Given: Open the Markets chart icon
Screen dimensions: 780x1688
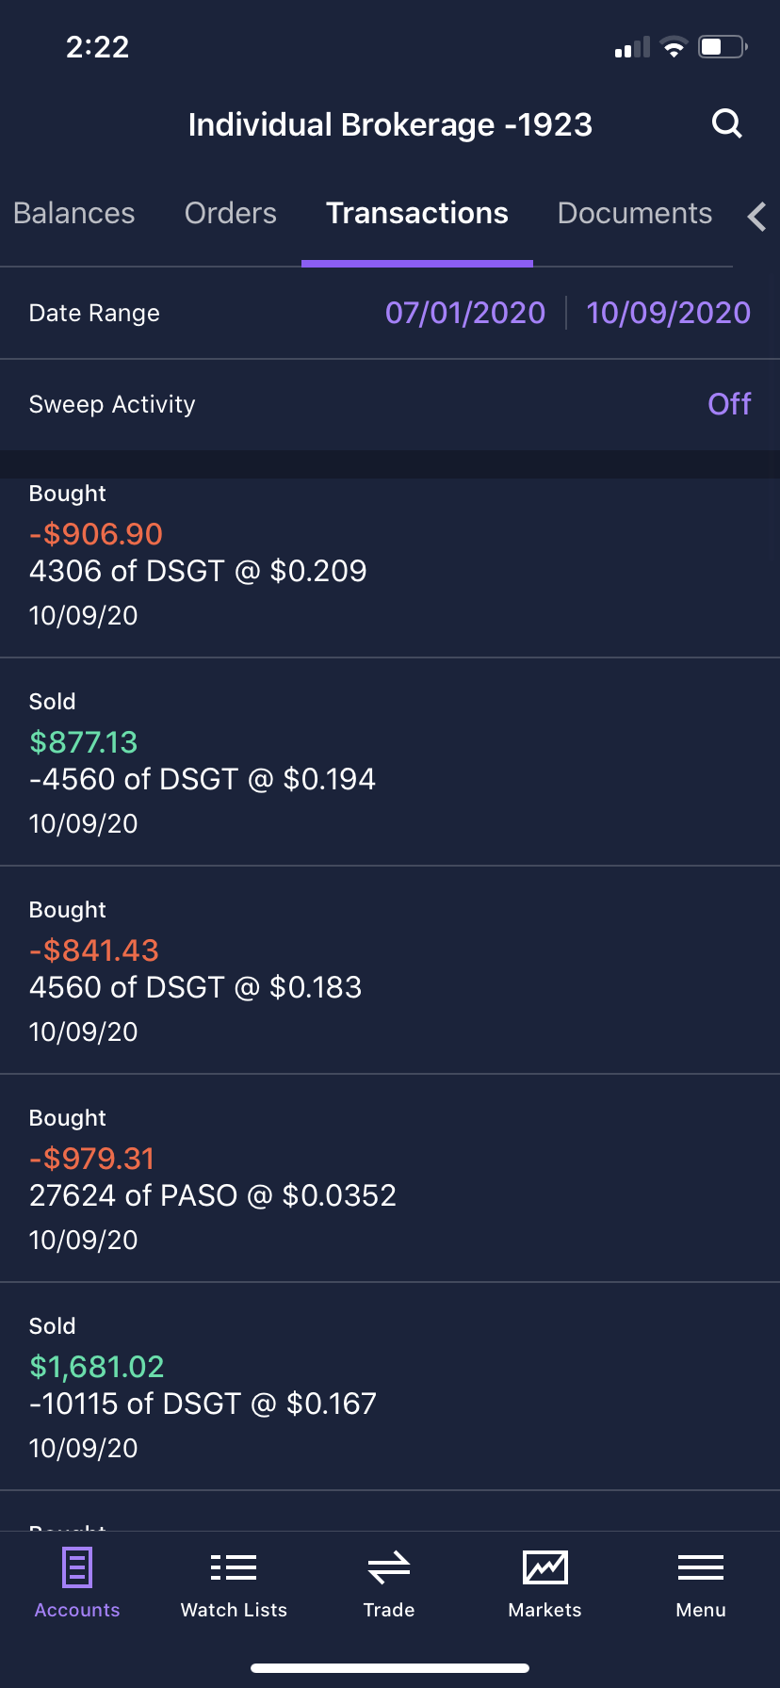Looking at the screenshot, I should [544, 1568].
